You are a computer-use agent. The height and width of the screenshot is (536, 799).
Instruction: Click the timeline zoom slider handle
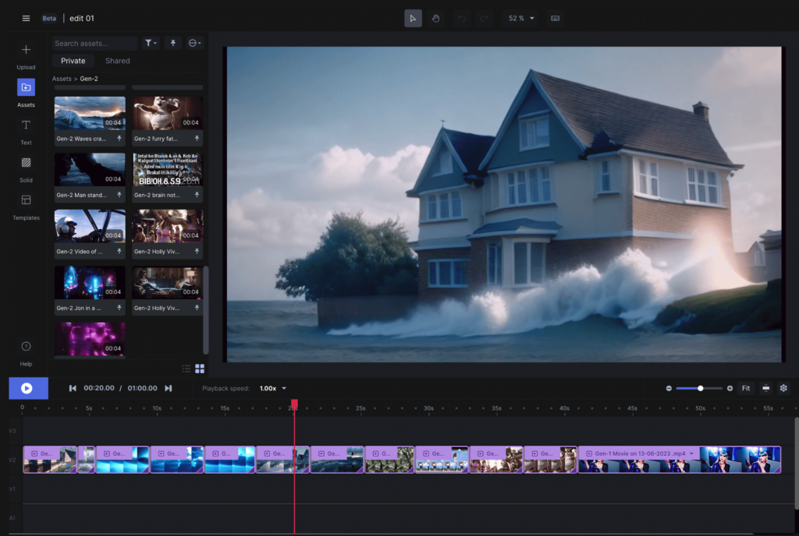point(700,388)
